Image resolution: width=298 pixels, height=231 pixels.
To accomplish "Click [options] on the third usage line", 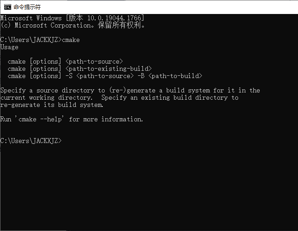I will coord(45,76).
